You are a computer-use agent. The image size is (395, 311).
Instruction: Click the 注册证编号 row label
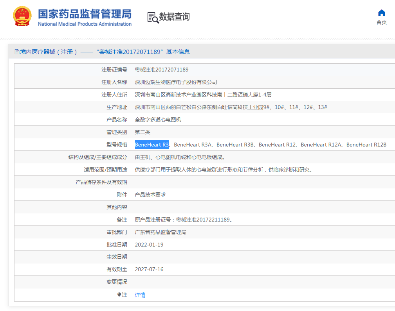(114, 70)
